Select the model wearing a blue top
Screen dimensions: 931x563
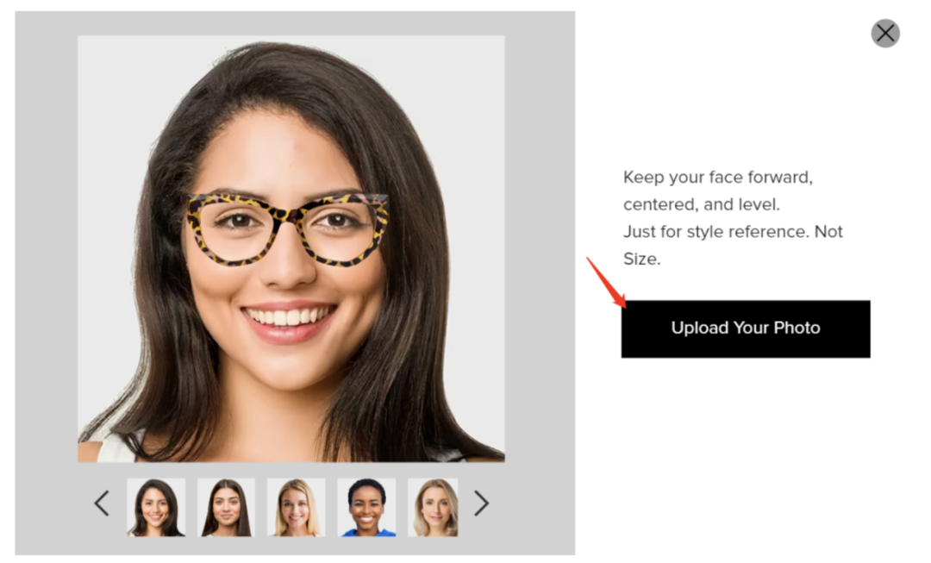tap(366, 507)
